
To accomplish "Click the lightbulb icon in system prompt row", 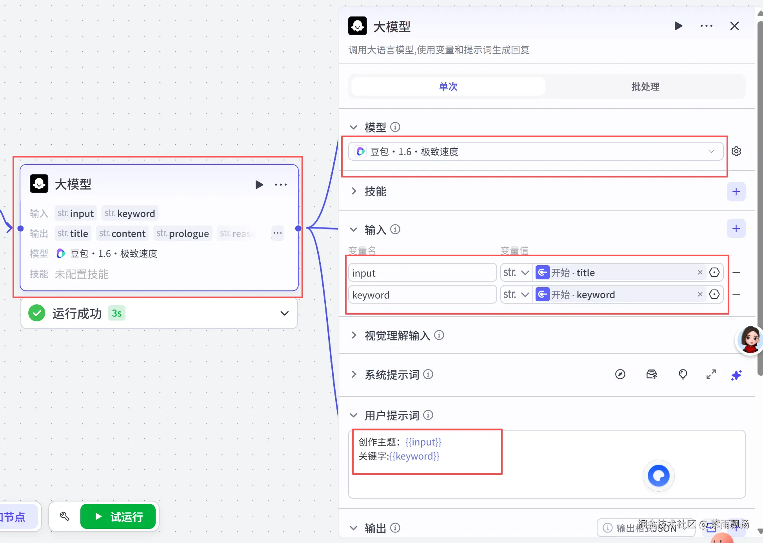I will pos(683,375).
